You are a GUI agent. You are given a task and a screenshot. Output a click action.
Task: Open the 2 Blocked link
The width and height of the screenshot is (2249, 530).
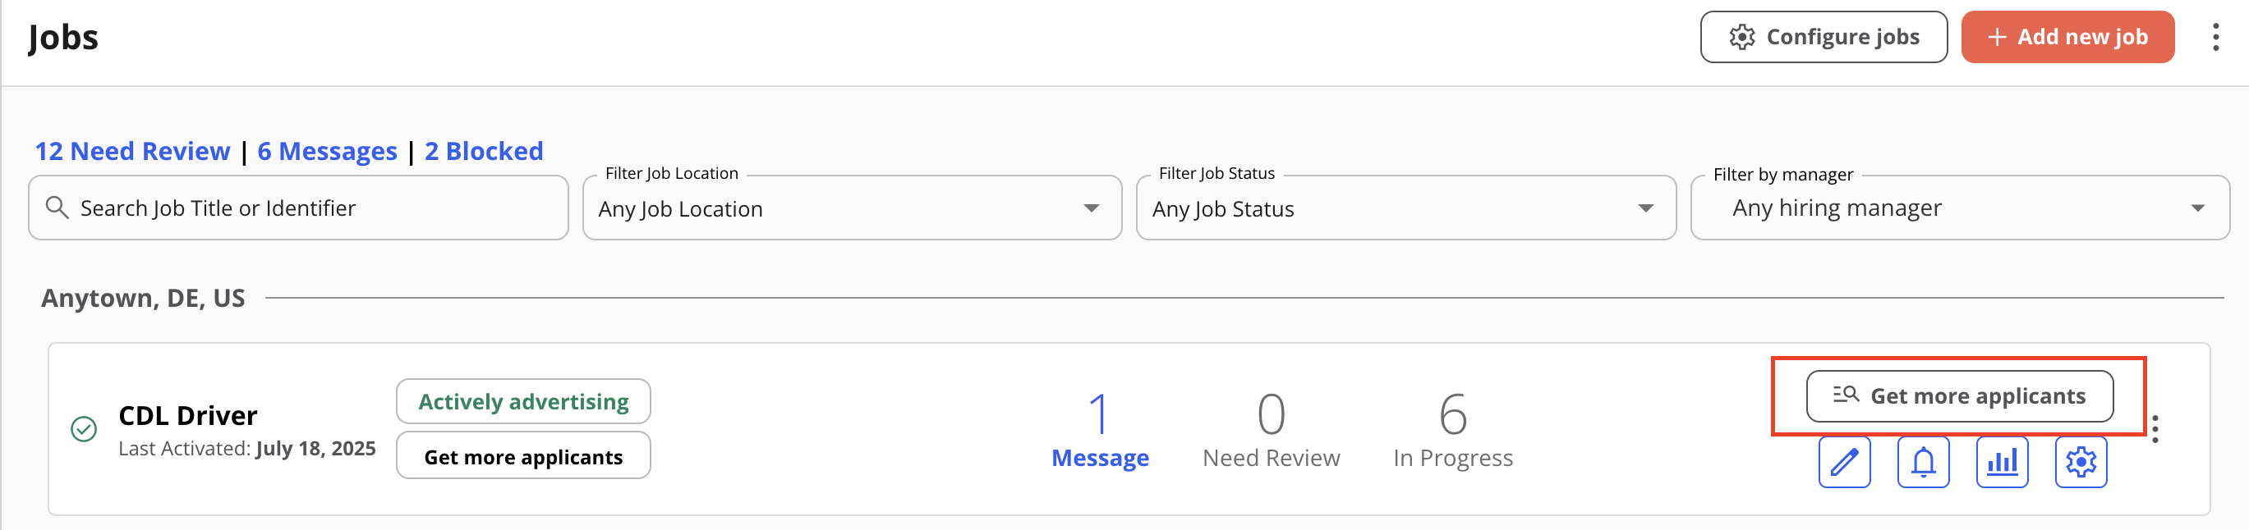484,151
